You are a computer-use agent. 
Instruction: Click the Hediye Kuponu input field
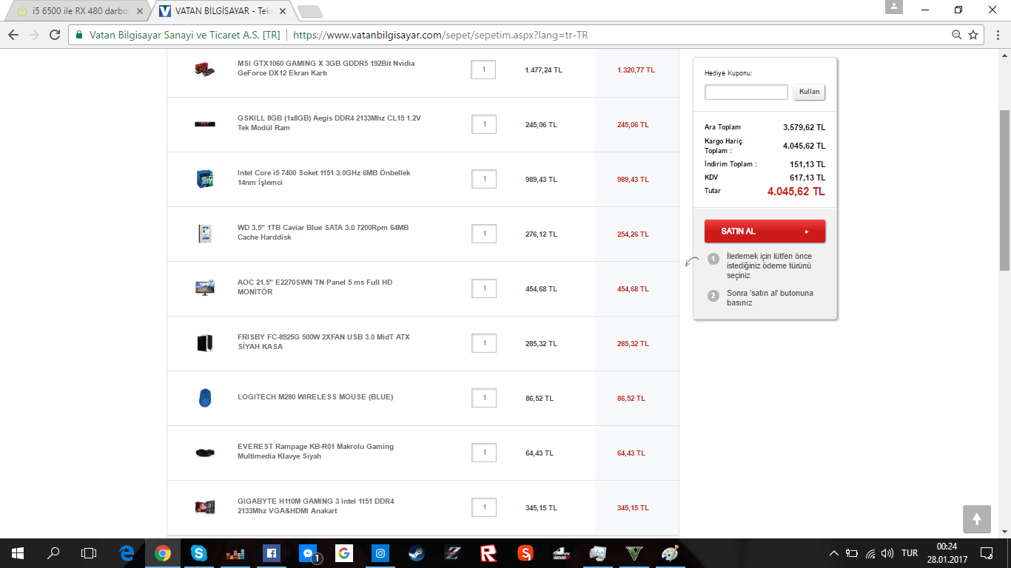746,92
